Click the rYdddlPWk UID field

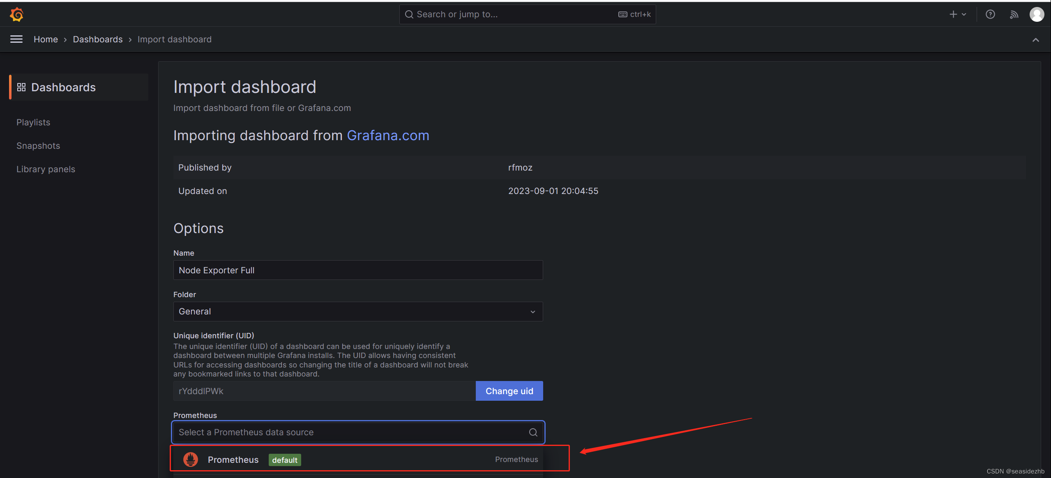324,391
